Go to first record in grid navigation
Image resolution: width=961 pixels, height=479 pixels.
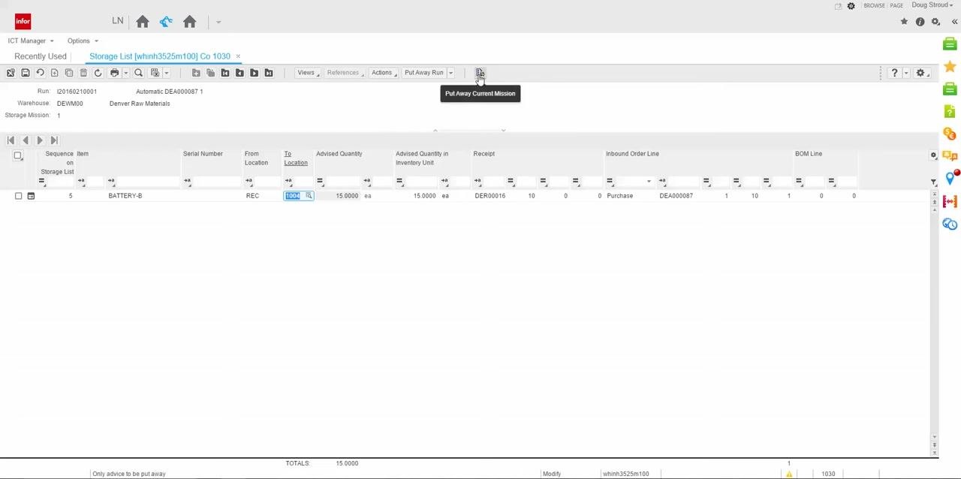pos(11,140)
